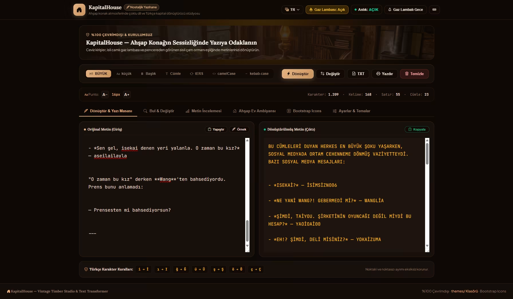Open the TR language dropdown
This screenshot has width=513, height=299.
[292, 10]
